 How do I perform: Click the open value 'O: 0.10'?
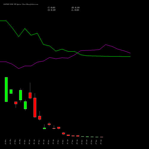click(52, 10)
